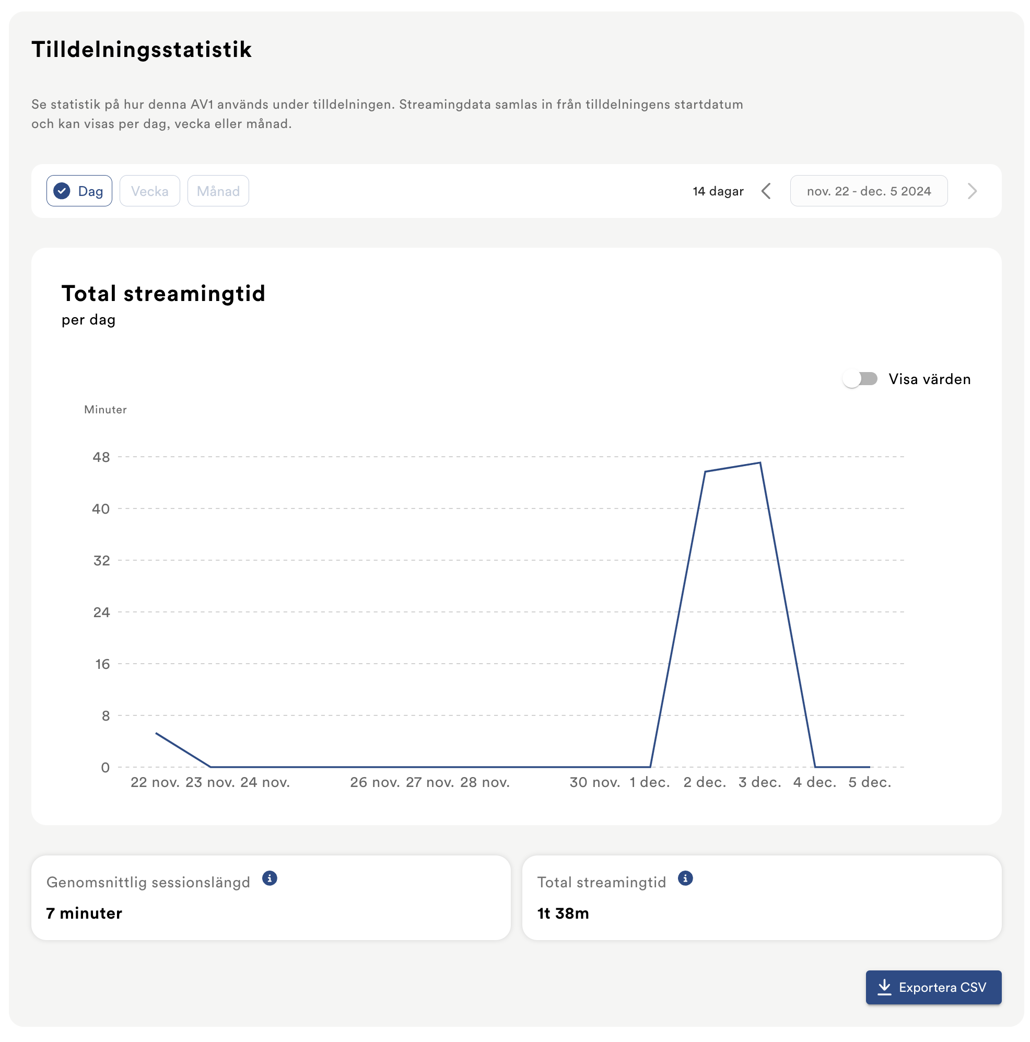
Task: Switch to Månad view
Action: pos(218,191)
